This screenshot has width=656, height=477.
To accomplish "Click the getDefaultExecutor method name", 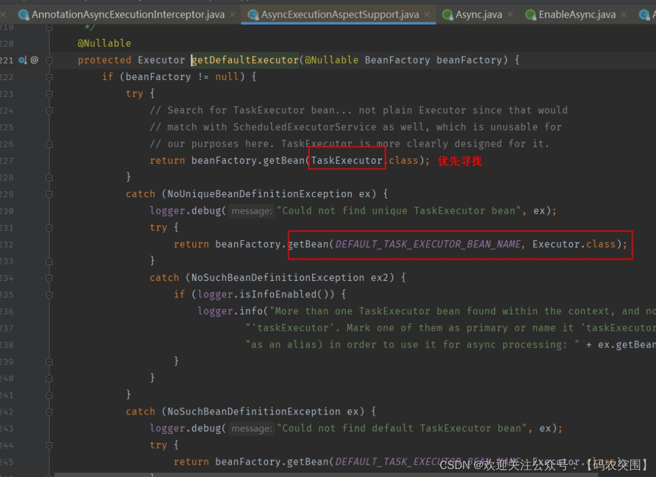I will click(x=245, y=60).
